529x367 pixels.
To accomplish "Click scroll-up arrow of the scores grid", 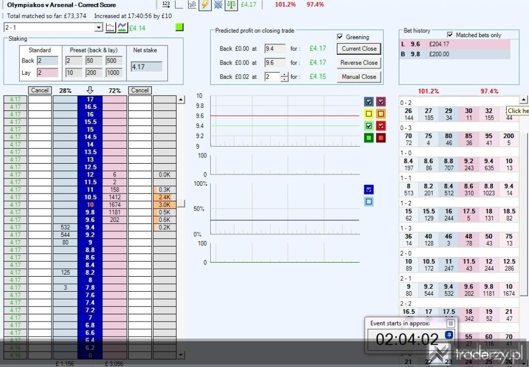I will click(524, 100).
